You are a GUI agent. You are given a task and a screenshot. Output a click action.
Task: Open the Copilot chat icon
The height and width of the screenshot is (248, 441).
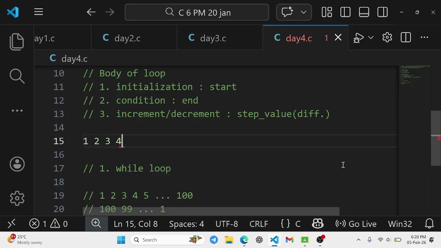(287, 12)
